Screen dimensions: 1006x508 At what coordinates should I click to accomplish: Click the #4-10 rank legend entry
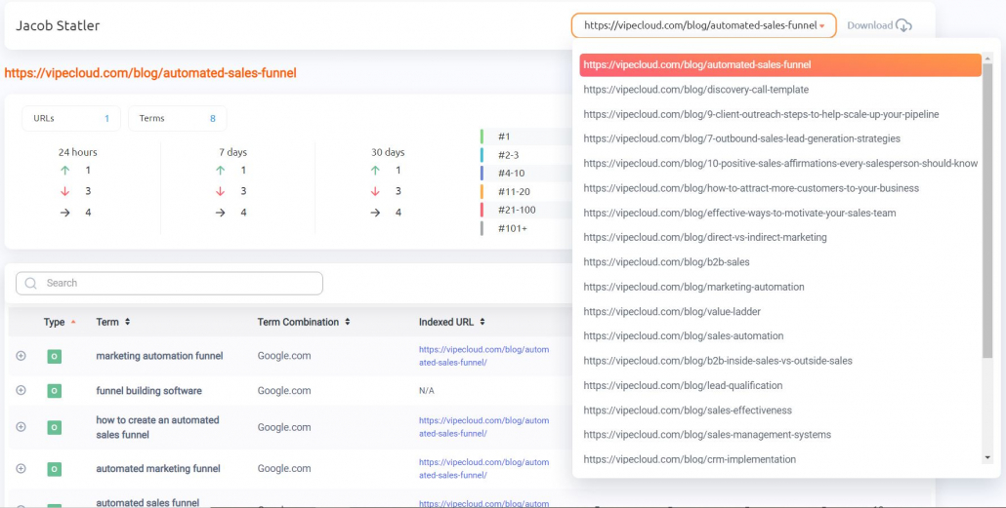click(x=512, y=173)
